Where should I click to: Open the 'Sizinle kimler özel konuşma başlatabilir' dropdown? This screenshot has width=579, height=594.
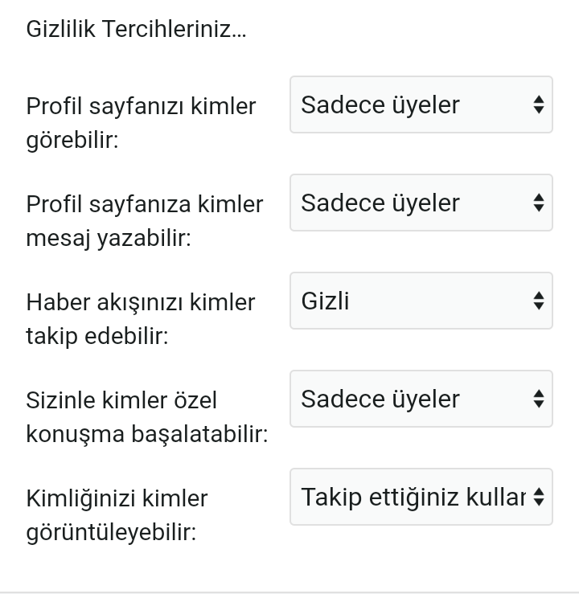click(421, 399)
